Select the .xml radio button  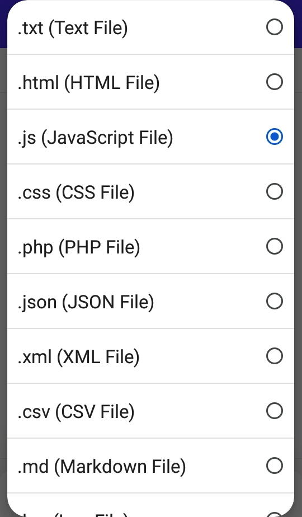point(274,356)
